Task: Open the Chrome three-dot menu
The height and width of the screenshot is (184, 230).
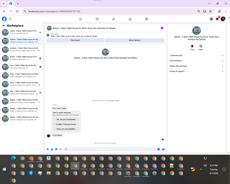Action: pyautogui.click(x=226, y=11)
